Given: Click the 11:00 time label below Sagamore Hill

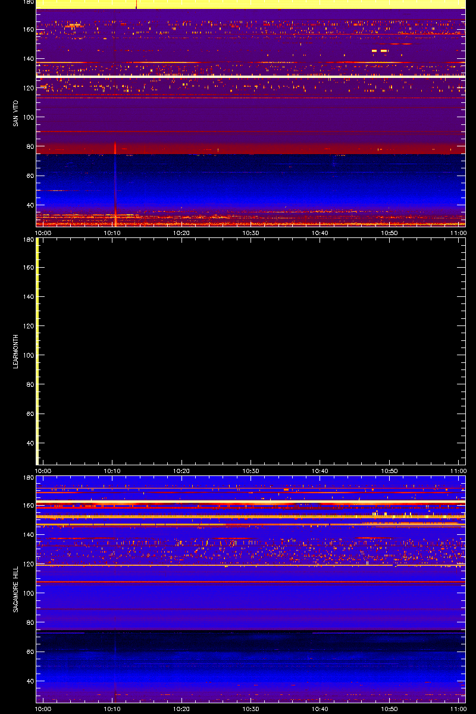Looking at the screenshot, I should tap(458, 709).
